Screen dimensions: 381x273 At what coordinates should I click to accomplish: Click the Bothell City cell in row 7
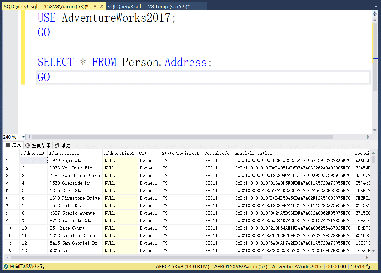coord(149,205)
